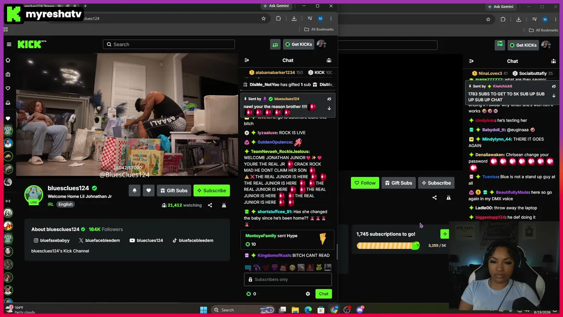This screenshot has width=563, height=317.
Task: Click Gift Subs for bluesclues124
Action: point(174,191)
